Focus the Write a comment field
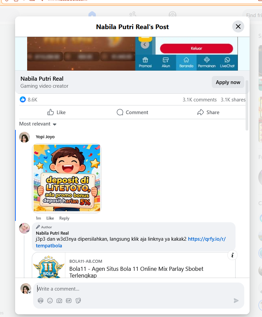262x317 pixels. [x=139, y=289]
